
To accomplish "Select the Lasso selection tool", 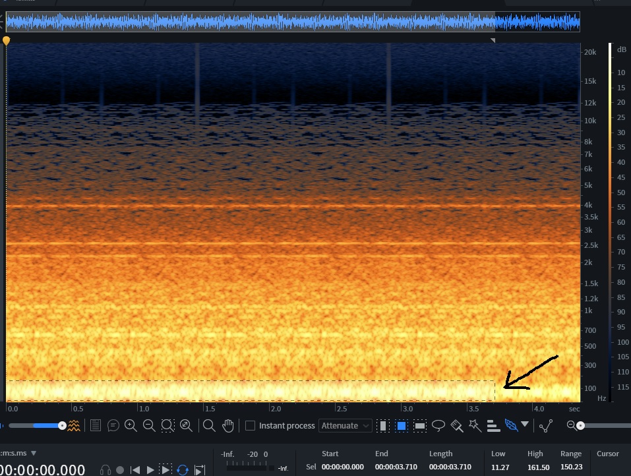I will click(438, 425).
